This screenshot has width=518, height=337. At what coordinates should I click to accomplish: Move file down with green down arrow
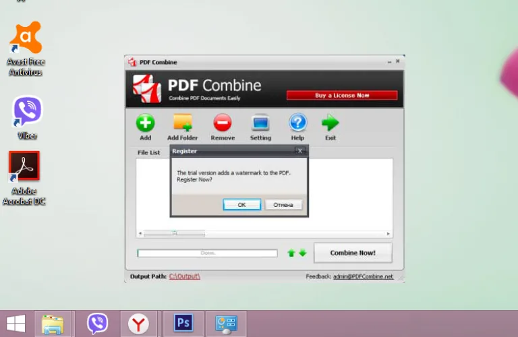pyautogui.click(x=303, y=253)
